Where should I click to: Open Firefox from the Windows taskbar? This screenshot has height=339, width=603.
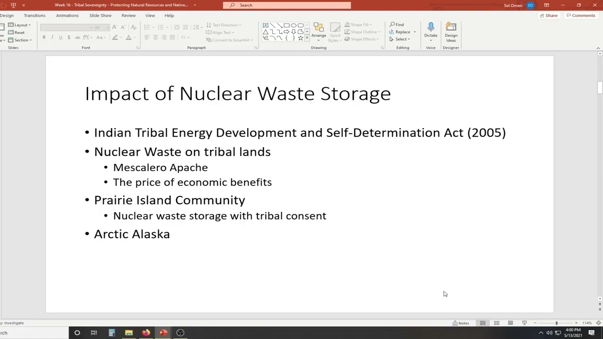(x=146, y=332)
